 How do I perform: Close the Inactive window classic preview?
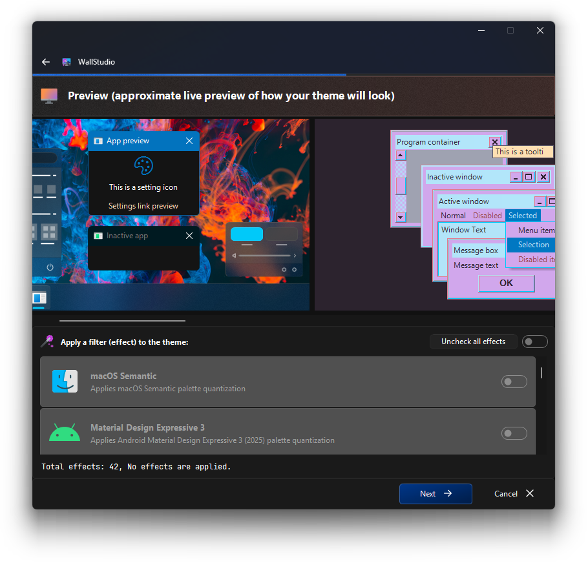click(543, 177)
